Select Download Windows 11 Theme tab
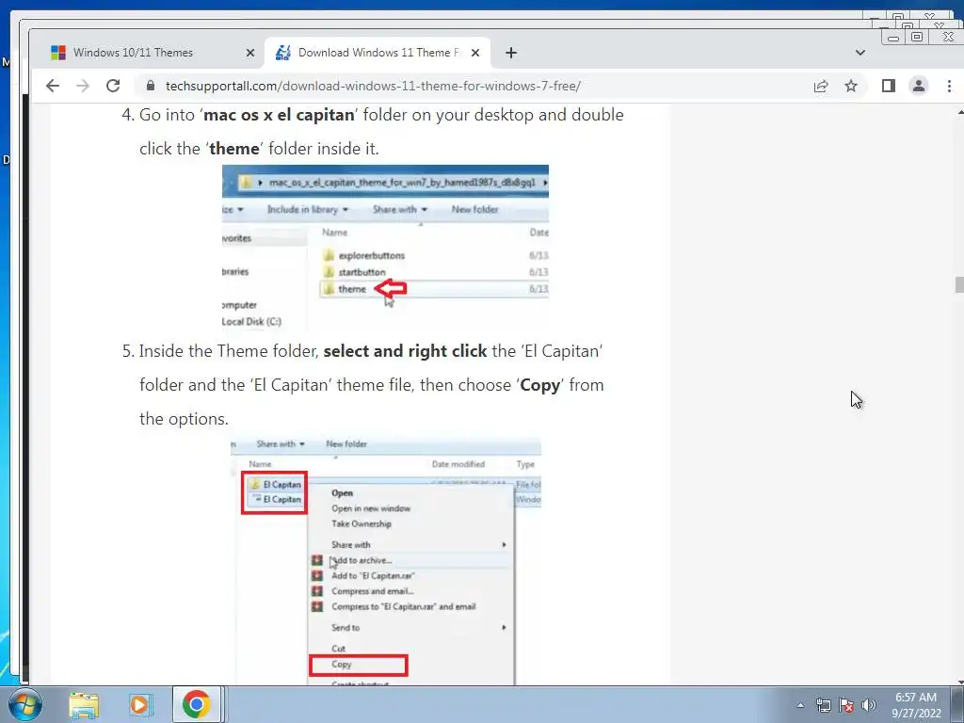This screenshot has height=723, width=964. click(378, 53)
